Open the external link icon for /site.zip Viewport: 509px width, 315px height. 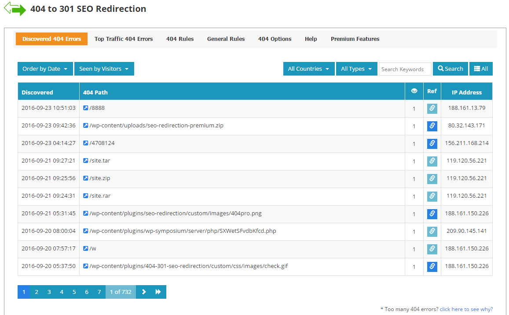tap(86, 178)
